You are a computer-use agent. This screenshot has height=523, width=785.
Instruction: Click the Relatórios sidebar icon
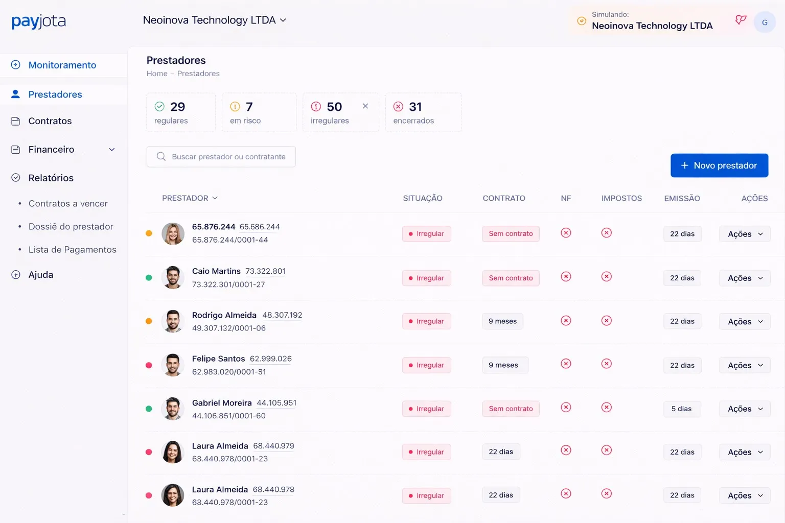(16, 178)
